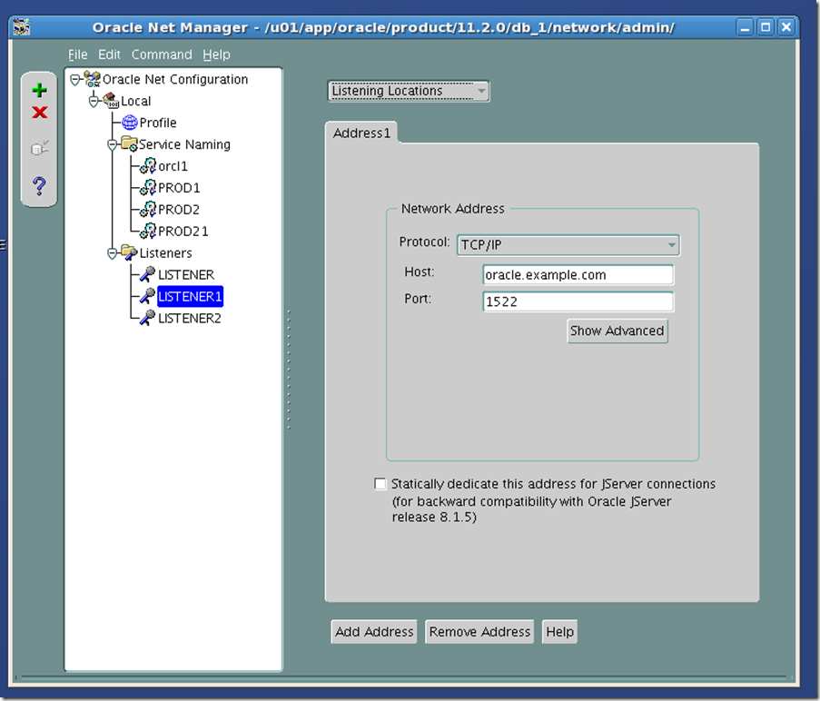Click the green plus Create icon

click(x=39, y=90)
